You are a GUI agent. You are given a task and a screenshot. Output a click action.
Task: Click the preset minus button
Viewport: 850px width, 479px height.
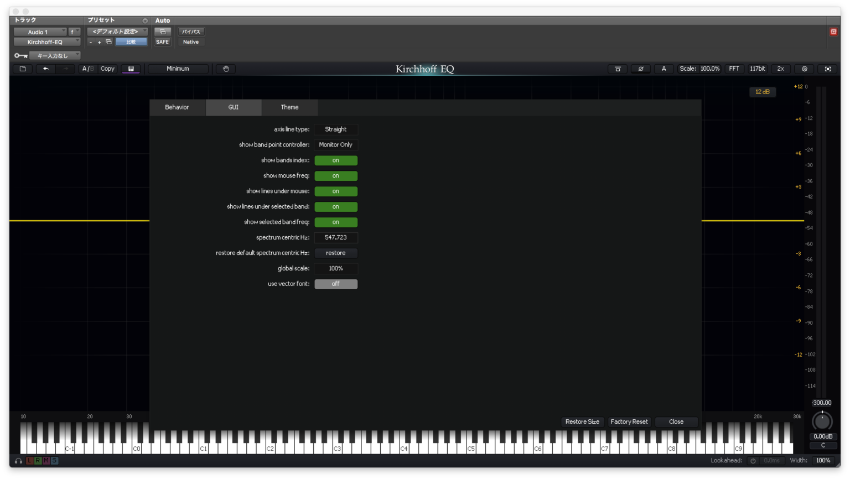coord(91,42)
